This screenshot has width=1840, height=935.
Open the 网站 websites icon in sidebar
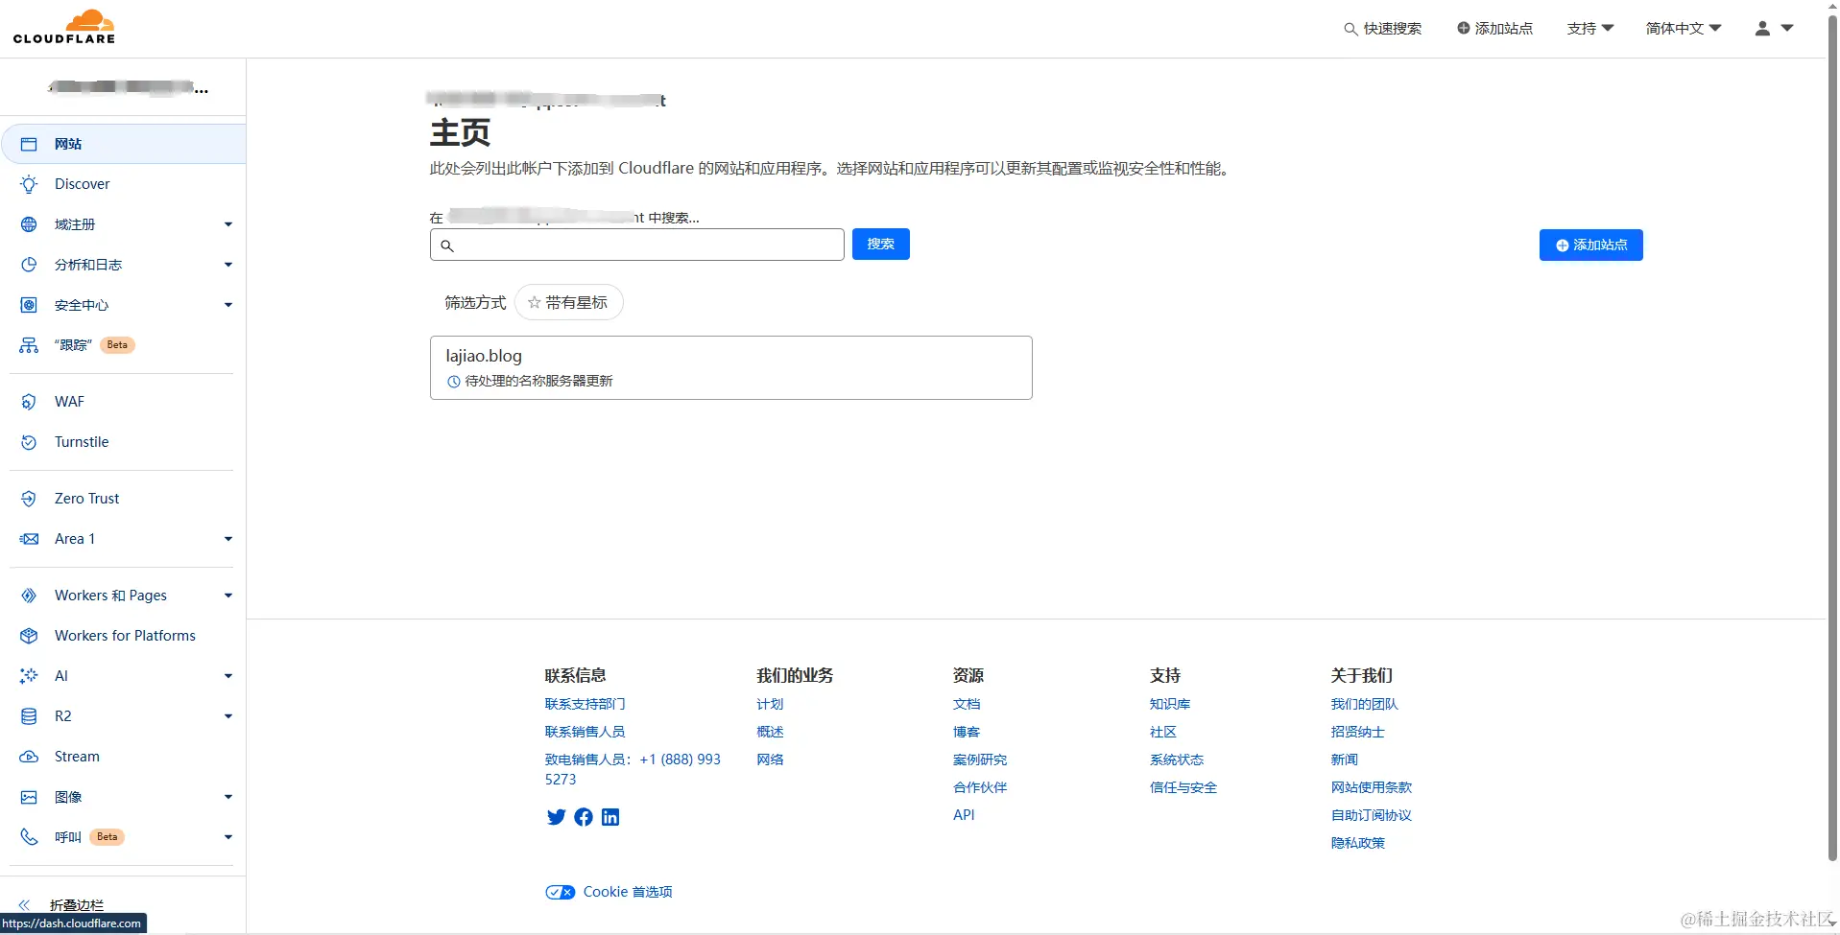[29, 144]
